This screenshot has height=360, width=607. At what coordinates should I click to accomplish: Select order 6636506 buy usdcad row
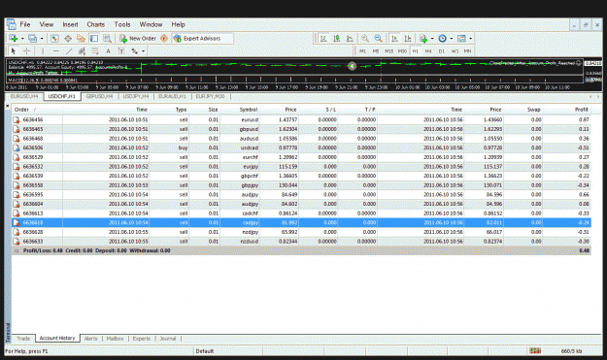click(x=301, y=148)
